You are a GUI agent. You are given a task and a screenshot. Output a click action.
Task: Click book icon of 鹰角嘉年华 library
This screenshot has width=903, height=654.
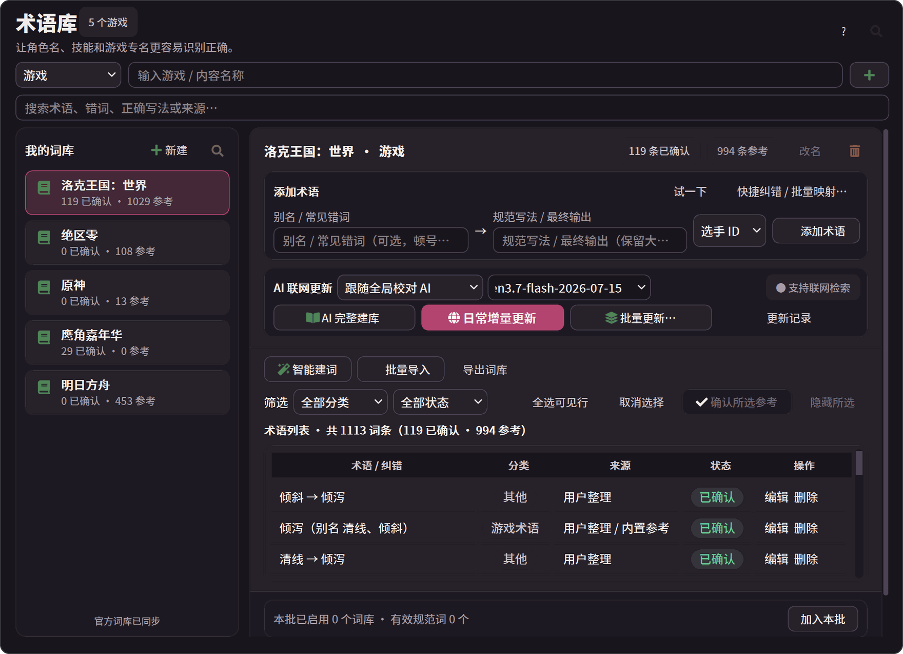point(44,337)
